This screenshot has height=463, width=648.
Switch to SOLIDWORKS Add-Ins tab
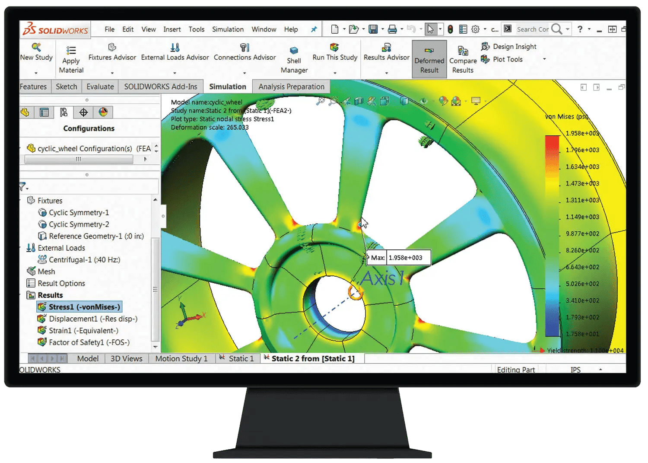pyautogui.click(x=161, y=86)
